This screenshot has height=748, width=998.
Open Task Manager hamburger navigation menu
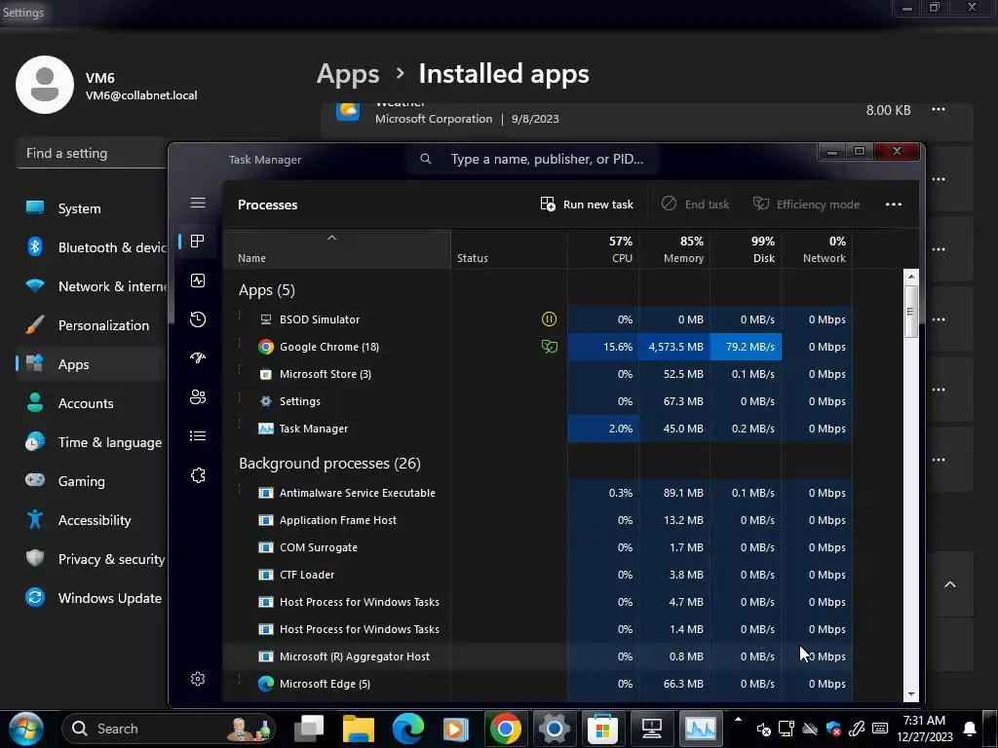[x=197, y=203]
